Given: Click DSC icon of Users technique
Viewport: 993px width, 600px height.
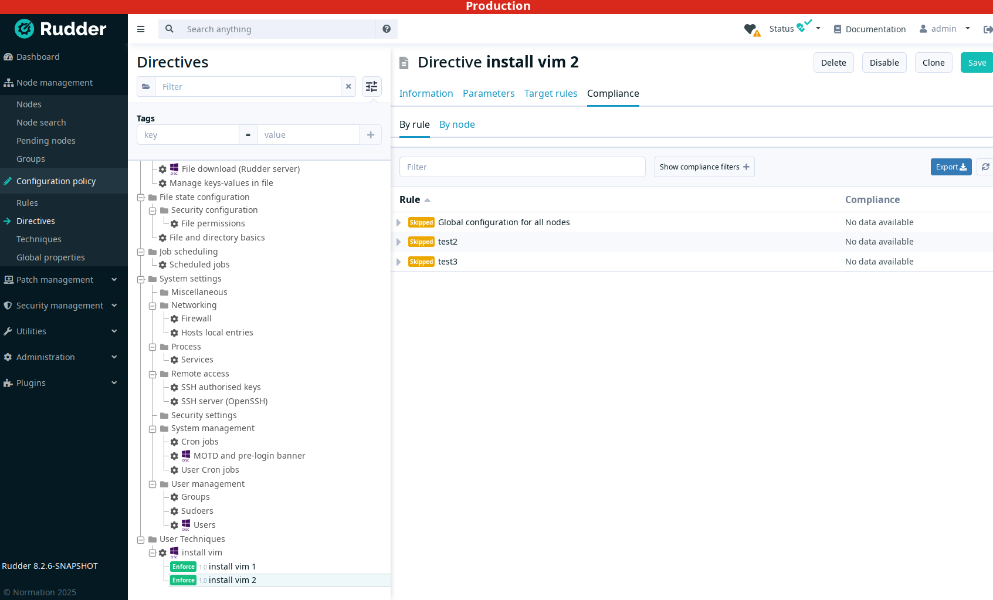Looking at the screenshot, I should coord(186,525).
